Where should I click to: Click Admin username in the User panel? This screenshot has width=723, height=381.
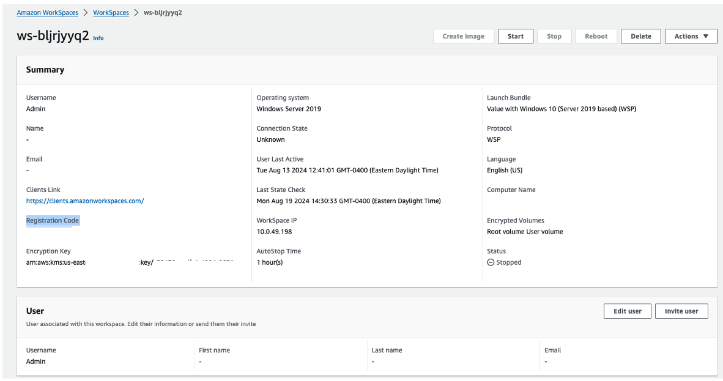(36, 361)
